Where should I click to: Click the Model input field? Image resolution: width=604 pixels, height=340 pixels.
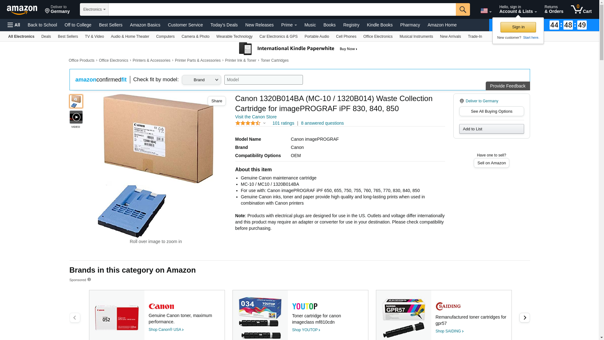pos(263,80)
